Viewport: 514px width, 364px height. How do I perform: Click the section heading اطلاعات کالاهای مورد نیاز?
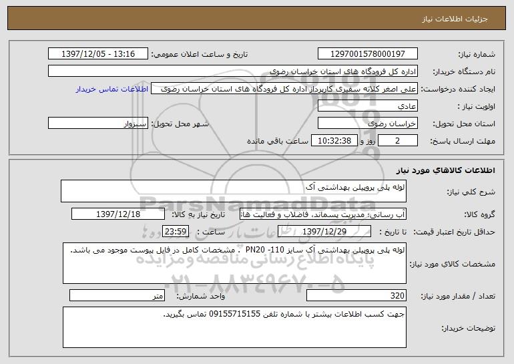[x=445, y=170]
